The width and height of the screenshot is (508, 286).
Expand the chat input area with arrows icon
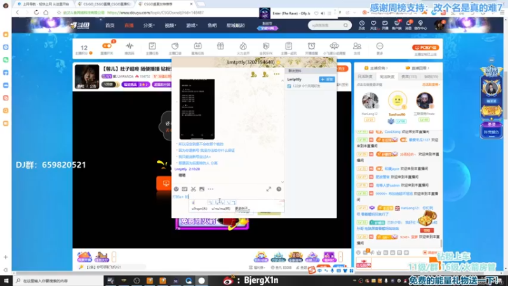269,189
